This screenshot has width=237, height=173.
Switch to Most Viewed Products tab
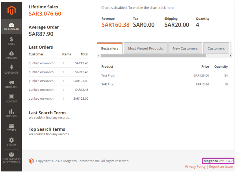pyautogui.click(x=145, y=48)
